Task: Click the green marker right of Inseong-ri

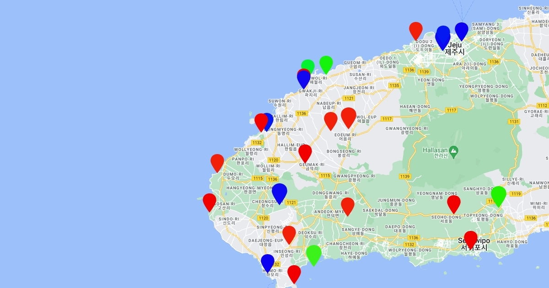Action: (313, 254)
